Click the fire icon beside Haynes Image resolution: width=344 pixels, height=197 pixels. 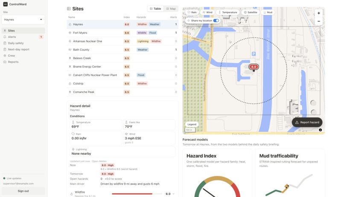[70, 24]
